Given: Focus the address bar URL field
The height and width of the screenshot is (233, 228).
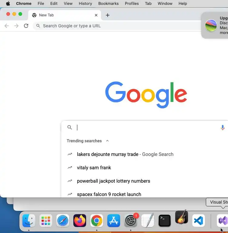Looking at the screenshot, I should (x=117, y=26).
